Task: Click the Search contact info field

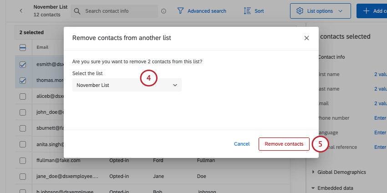Action: pyautogui.click(x=118, y=11)
